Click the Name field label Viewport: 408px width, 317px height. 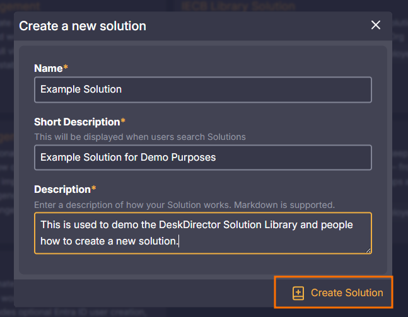48,68
